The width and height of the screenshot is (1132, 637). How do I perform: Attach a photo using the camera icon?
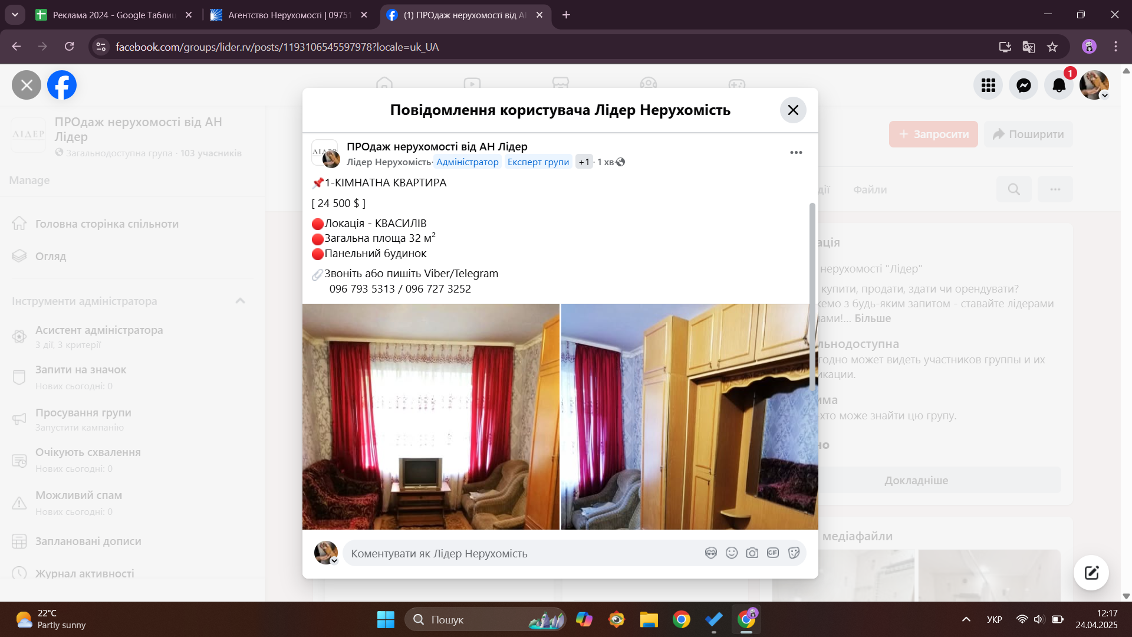[x=752, y=553]
